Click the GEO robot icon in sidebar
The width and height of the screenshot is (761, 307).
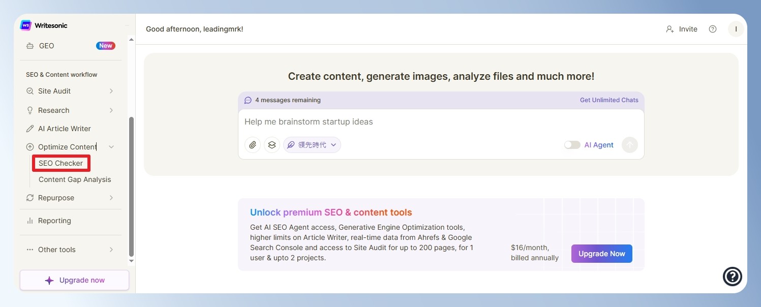pos(30,46)
